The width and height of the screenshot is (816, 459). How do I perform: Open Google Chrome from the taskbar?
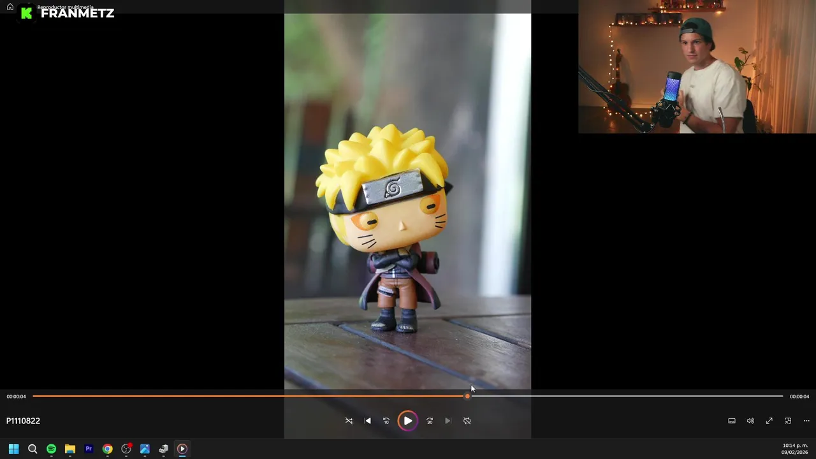tap(107, 449)
